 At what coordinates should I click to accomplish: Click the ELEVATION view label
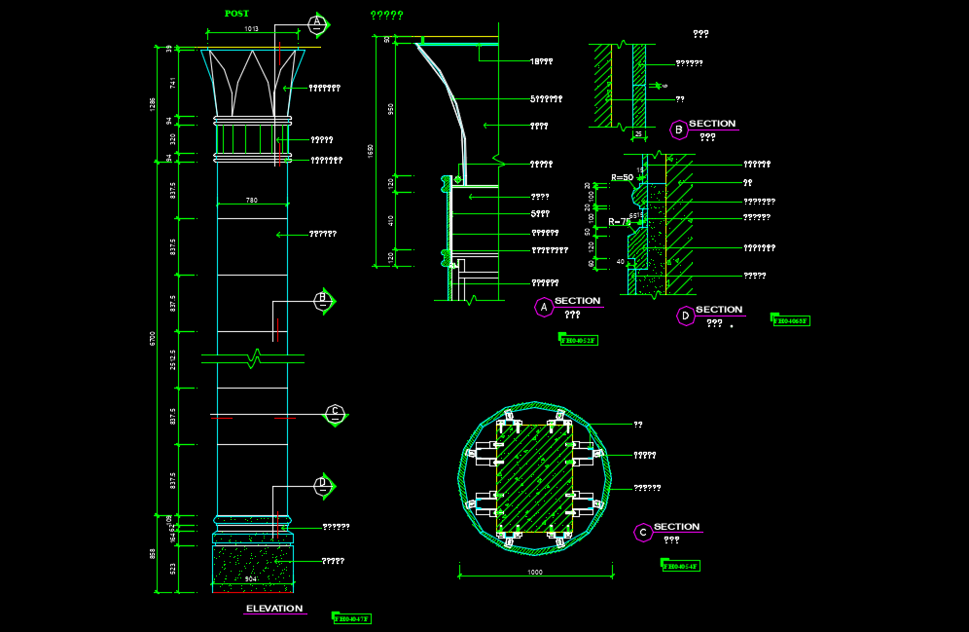[273, 609]
